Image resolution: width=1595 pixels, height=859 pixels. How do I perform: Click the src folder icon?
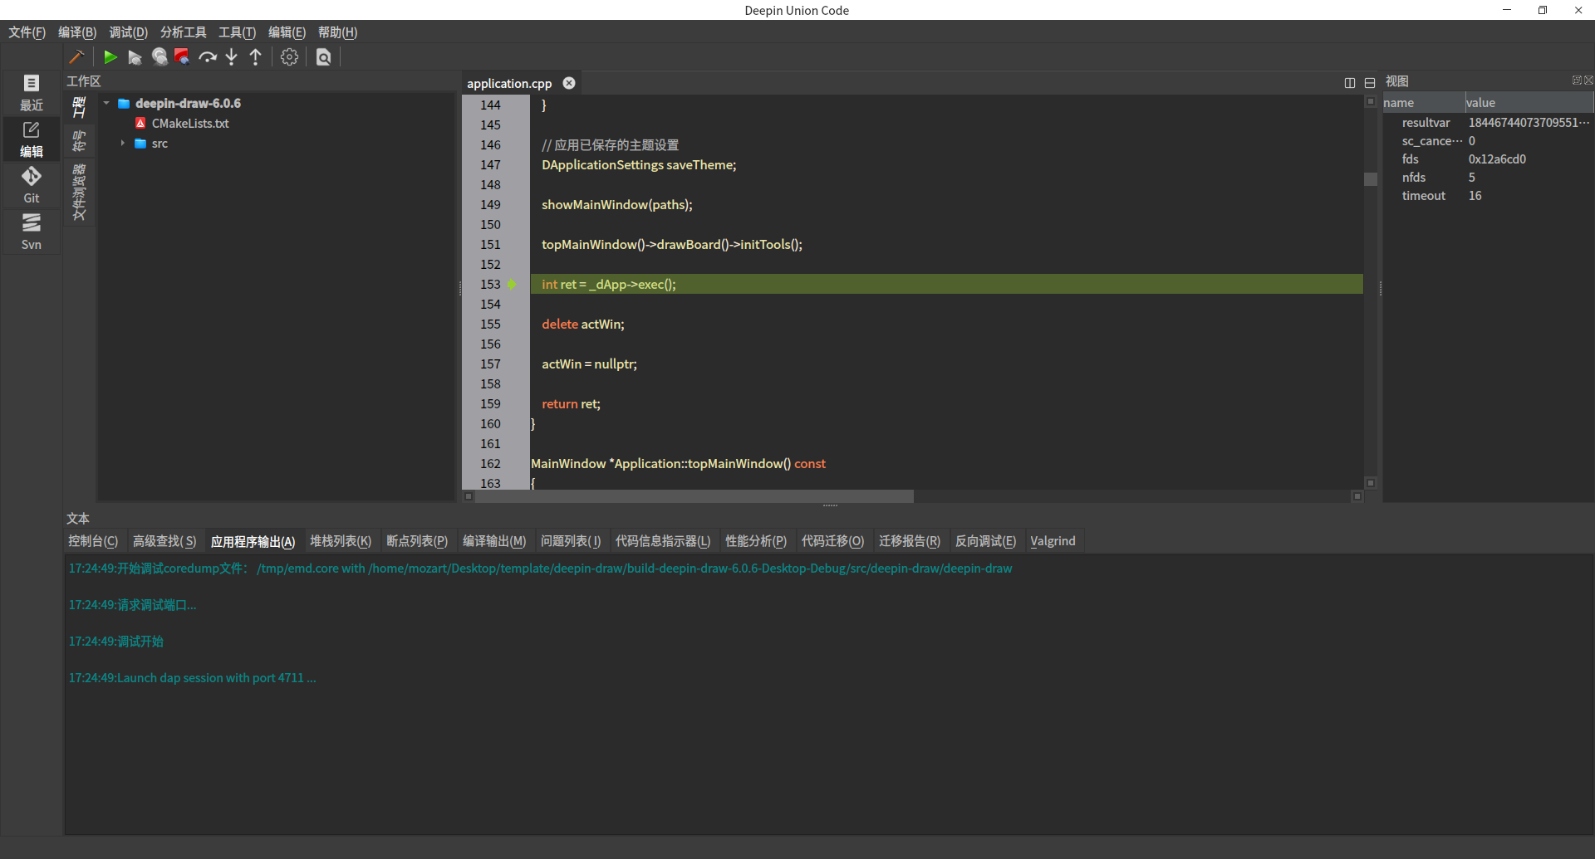pyautogui.click(x=140, y=144)
